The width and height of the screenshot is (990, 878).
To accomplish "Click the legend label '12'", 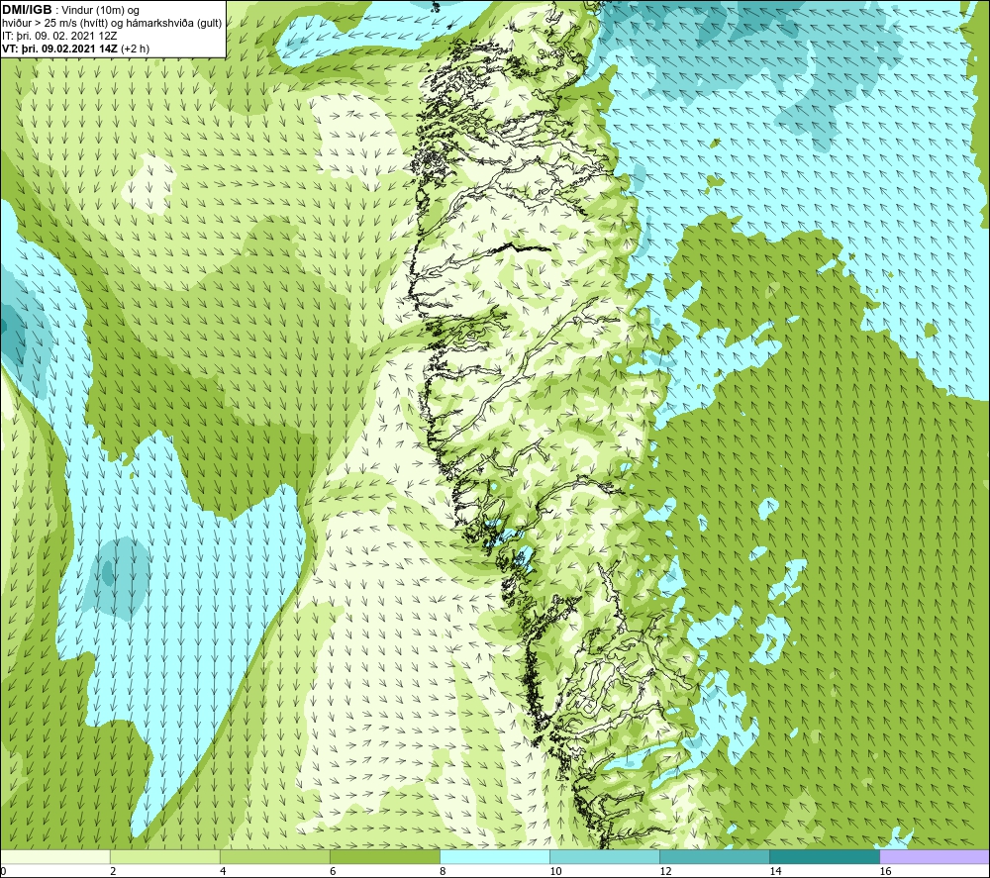I will 665,871.
